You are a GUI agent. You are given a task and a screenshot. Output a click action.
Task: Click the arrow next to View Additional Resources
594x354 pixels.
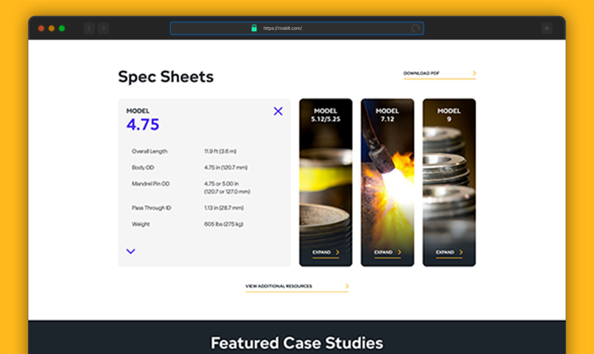(347, 286)
